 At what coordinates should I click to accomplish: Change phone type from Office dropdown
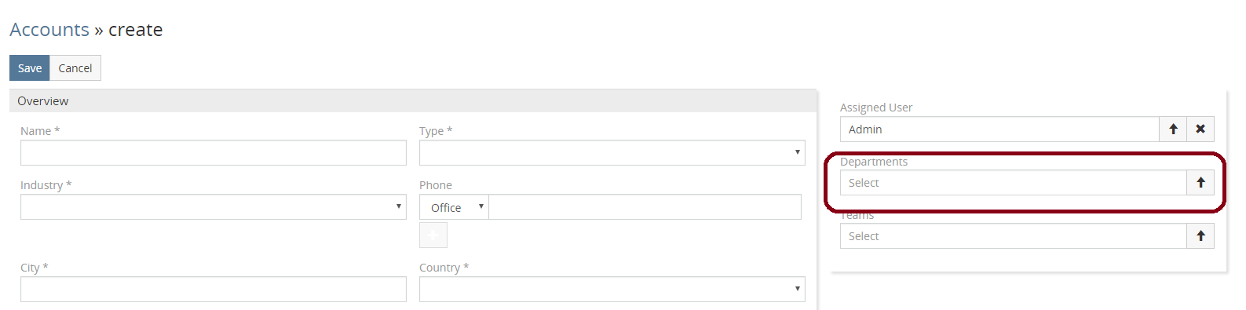tap(454, 207)
